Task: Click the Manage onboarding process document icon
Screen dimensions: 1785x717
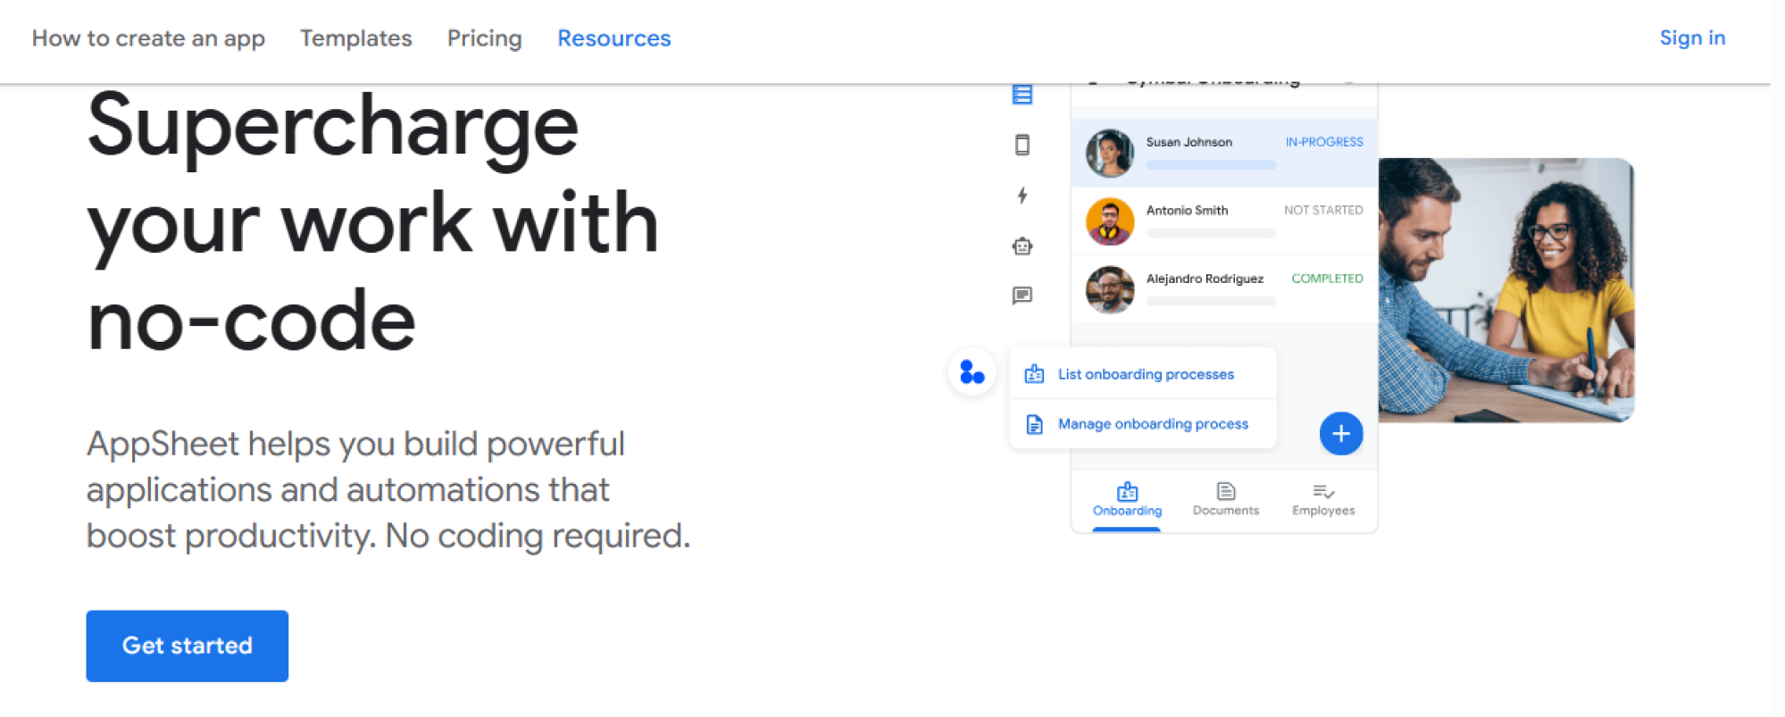Action: pyautogui.click(x=1034, y=424)
